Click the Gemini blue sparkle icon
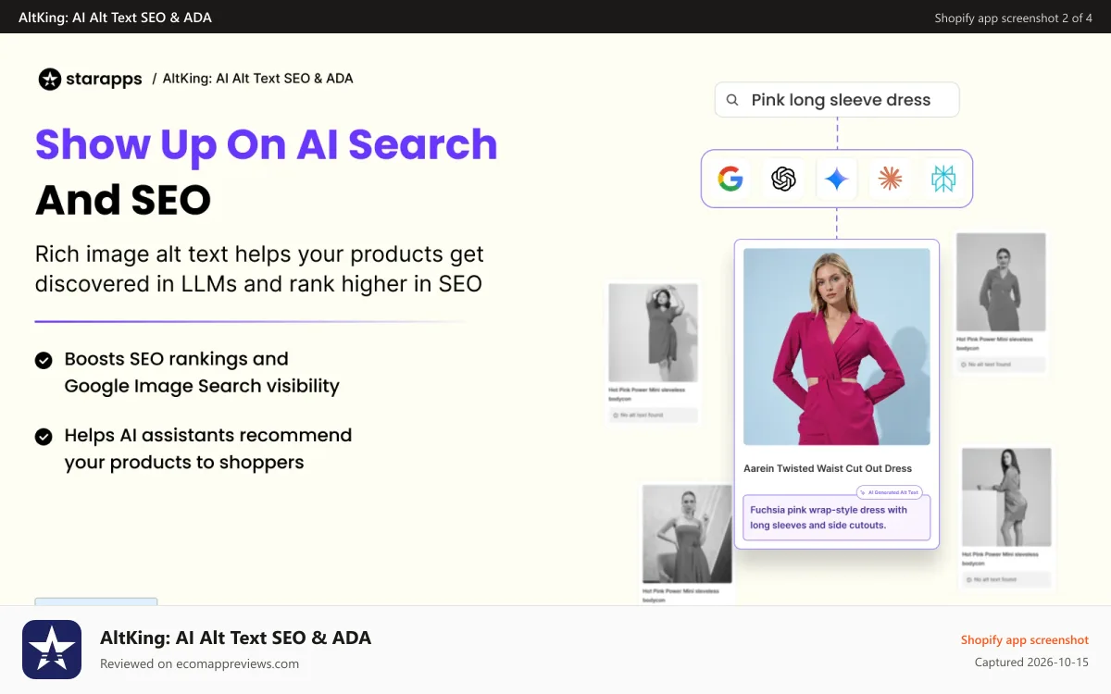Screen dimensions: 1111x694 [837, 179]
